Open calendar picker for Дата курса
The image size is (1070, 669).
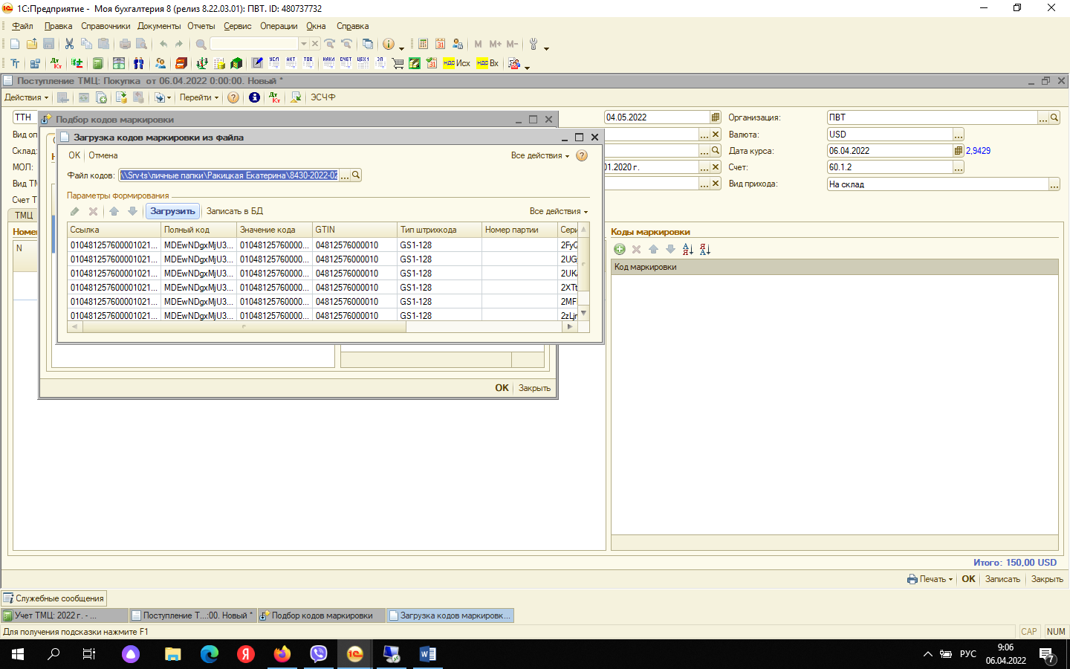click(959, 151)
